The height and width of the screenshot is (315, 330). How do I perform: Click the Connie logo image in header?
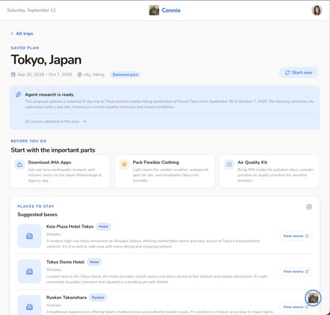coord(154,10)
